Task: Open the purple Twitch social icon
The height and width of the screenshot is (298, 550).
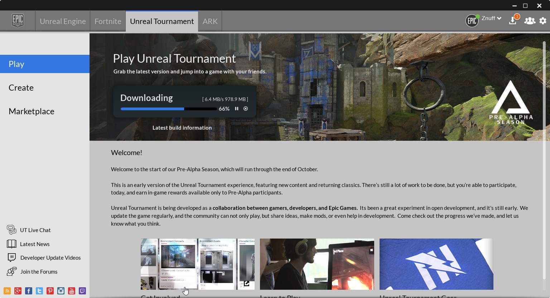Action: (x=82, y=291)
